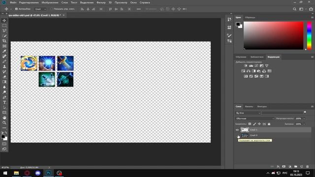Add a Curves adjustment
Screen dimensions: 315x177
(x=256, y=65)
